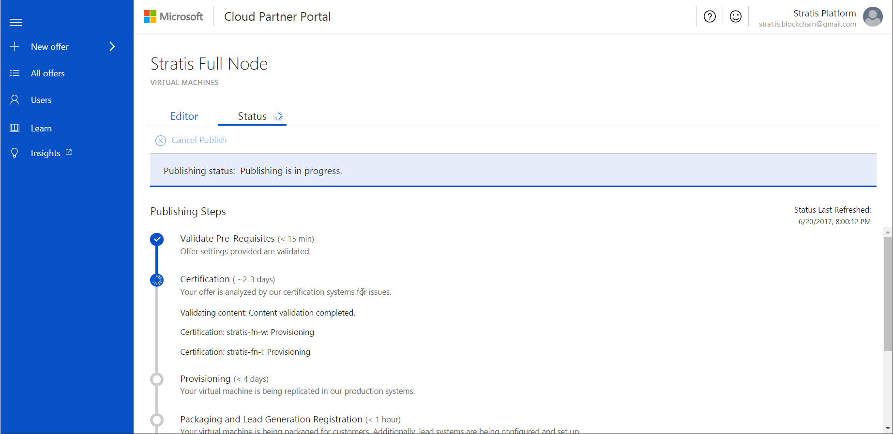Image resolution: width=893 pixels, height=434 pixels.
Task: Click the stratis-fn-w Provisioning status line
Action: pyautogui.click(x=247, y=332)
